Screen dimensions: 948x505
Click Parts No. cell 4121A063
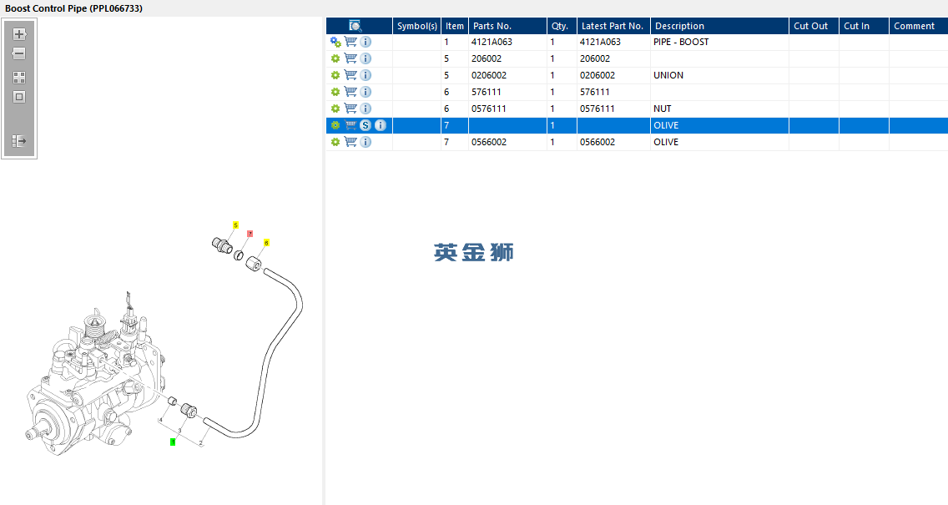click(x=508, y=42)
